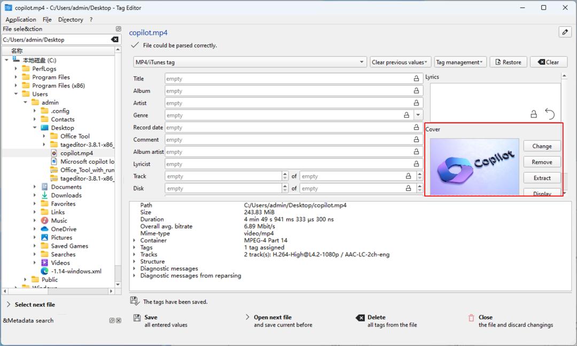The height and width of the screenshot is (346, 577).
Task: Open the Directory menu
Action: [x=71, y=20]
